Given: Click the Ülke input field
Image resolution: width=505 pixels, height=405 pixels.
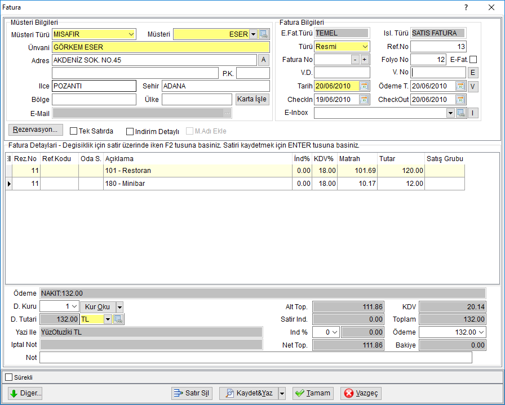Looking at the screenshot, I should [x=197, y=100].
